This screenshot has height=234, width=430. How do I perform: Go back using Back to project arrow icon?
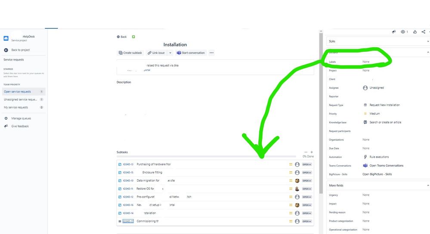coord(6,50)
